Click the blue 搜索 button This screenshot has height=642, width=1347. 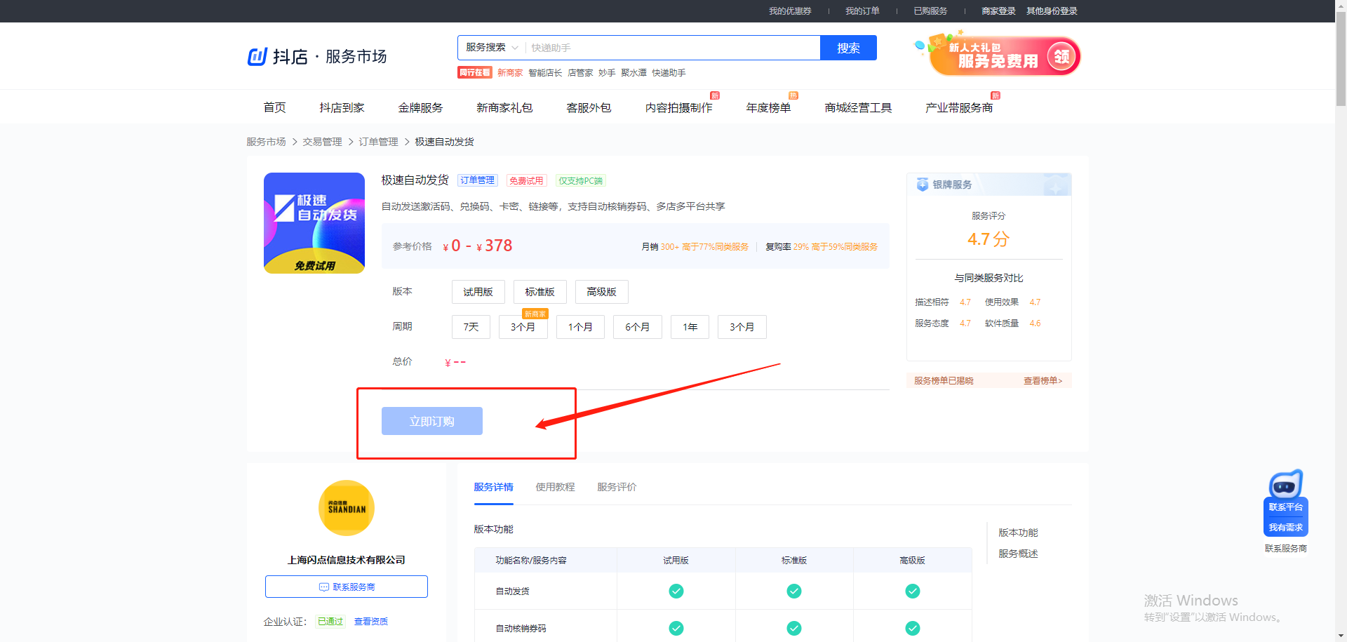848,48
